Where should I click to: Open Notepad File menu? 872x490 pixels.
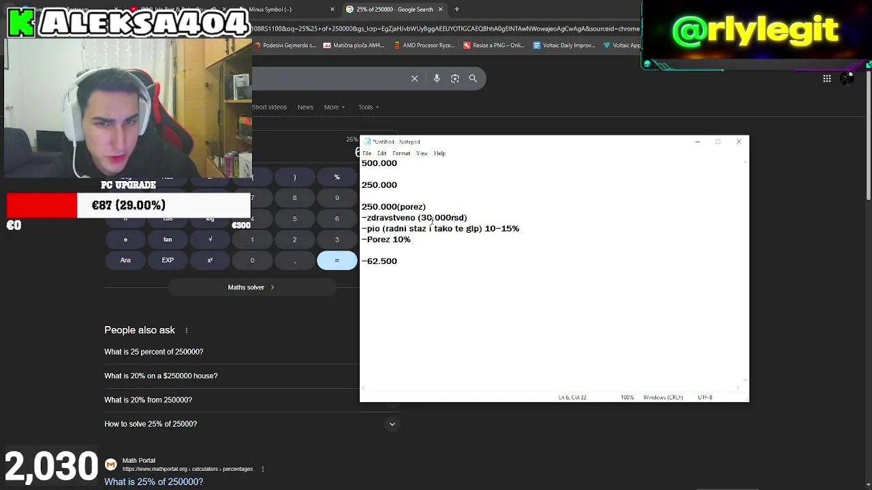pos(367,153)
